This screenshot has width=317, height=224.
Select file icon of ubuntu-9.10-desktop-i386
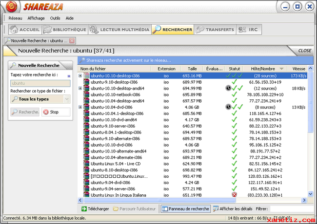(x=86, y=82)
